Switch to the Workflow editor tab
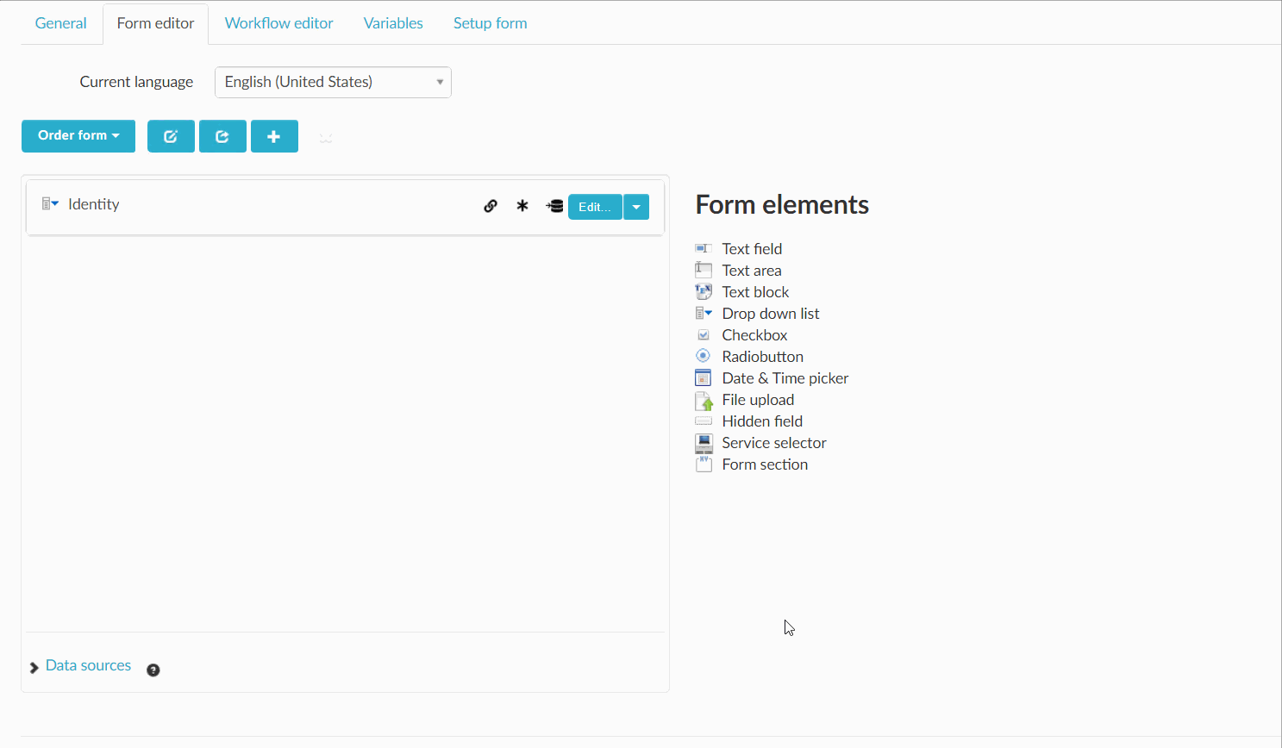 click(278, 23)
